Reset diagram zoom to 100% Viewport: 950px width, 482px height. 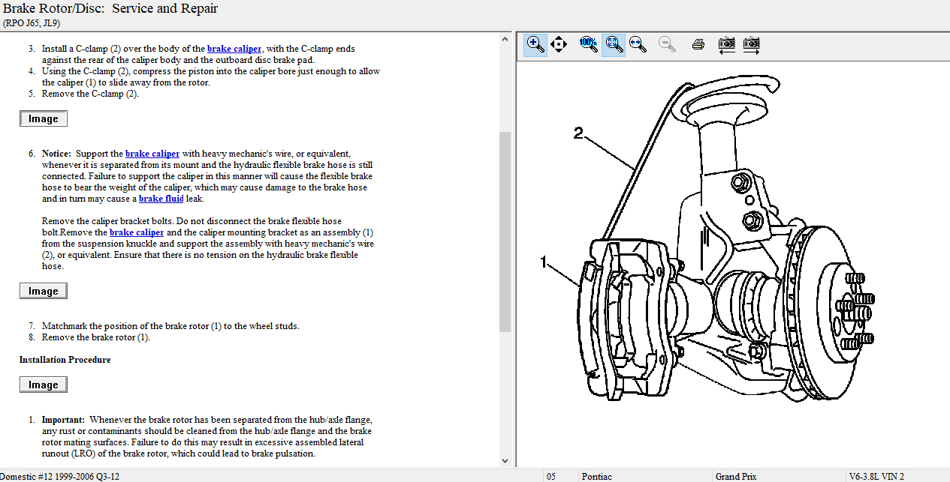[589, 43]
